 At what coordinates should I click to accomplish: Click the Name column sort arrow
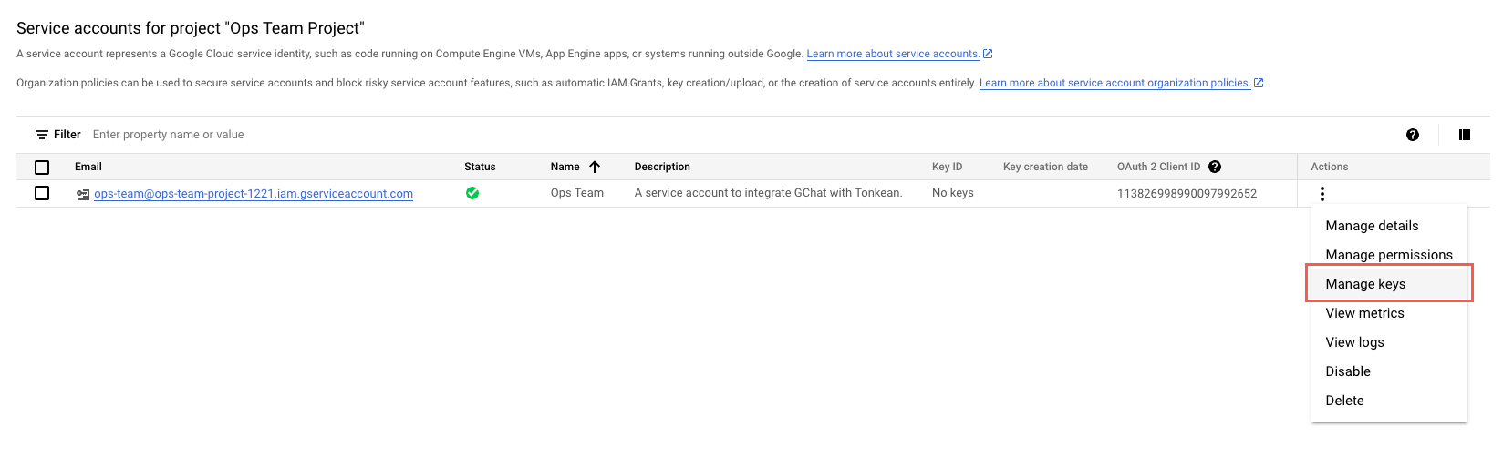[x=595, y=167]
